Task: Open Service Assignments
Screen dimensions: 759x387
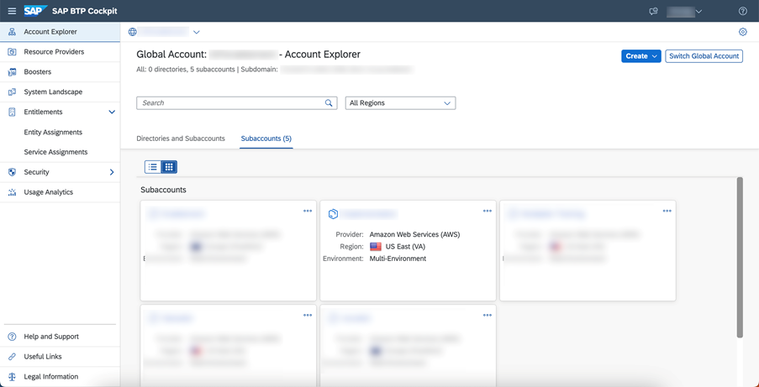Action: pyautogui.click(x=55, y=152)
